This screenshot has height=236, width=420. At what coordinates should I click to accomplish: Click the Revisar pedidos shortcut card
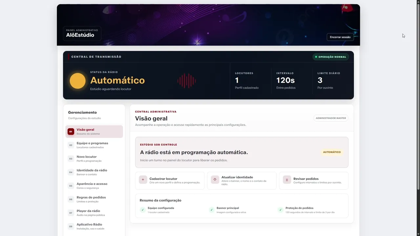coord(314,181)
